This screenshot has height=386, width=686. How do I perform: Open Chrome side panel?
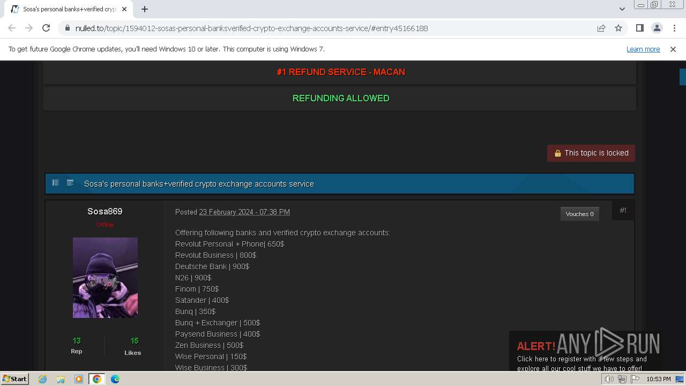click(639, 28)
